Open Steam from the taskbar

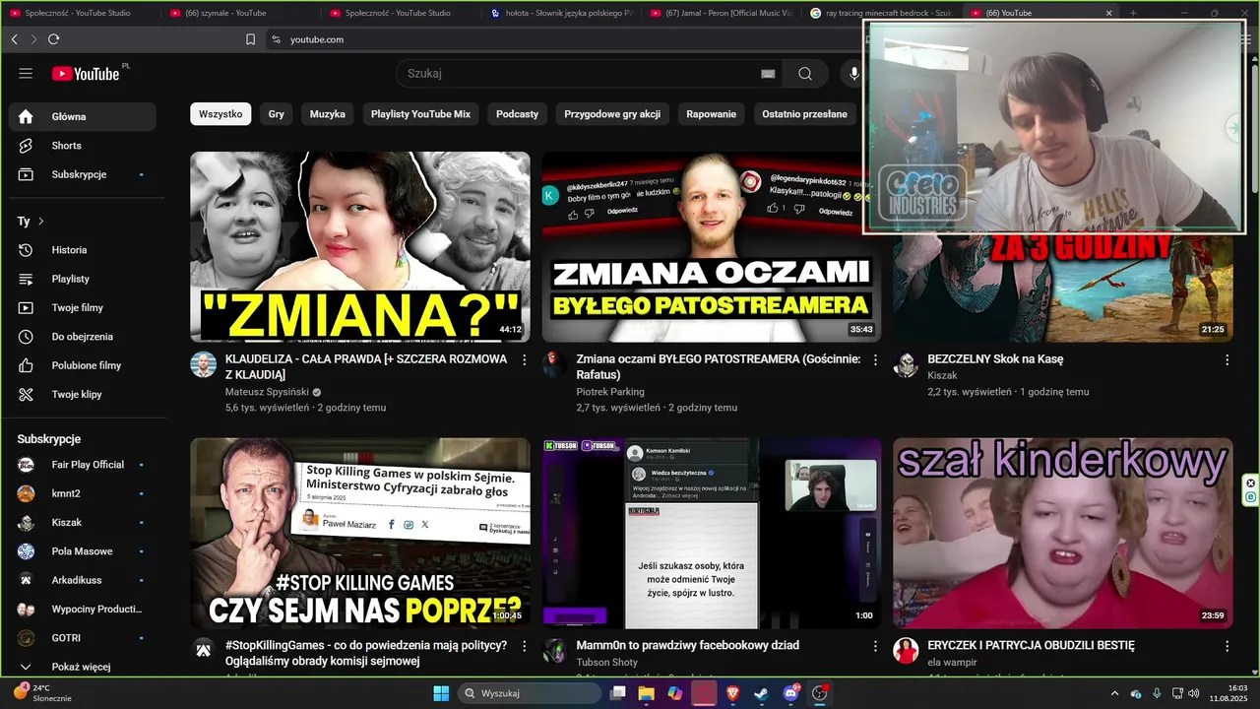point(762,693)
